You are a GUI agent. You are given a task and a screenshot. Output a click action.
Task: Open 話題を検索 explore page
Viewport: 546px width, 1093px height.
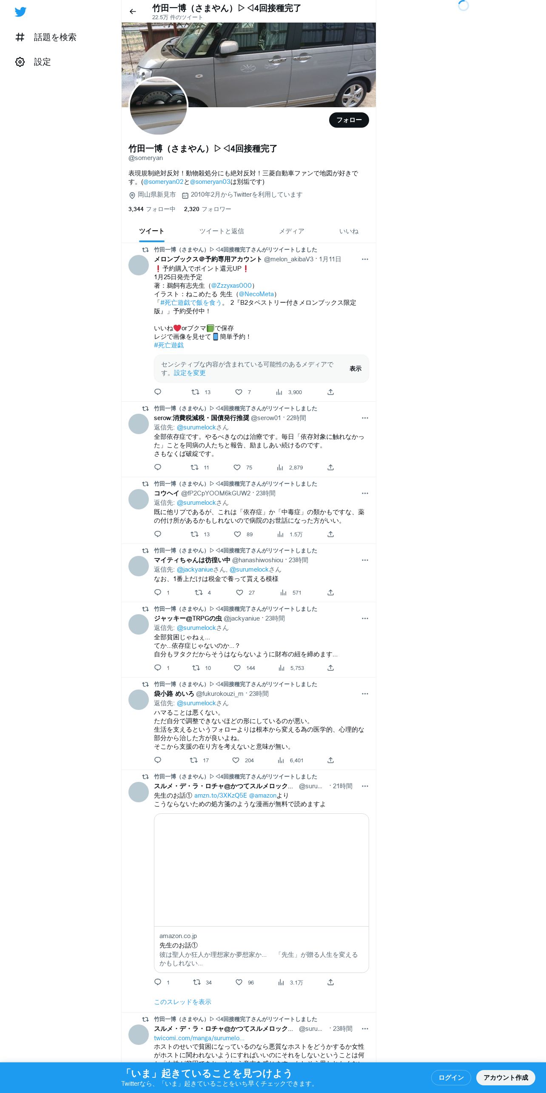pyautogui.click(x=46, y=37)
